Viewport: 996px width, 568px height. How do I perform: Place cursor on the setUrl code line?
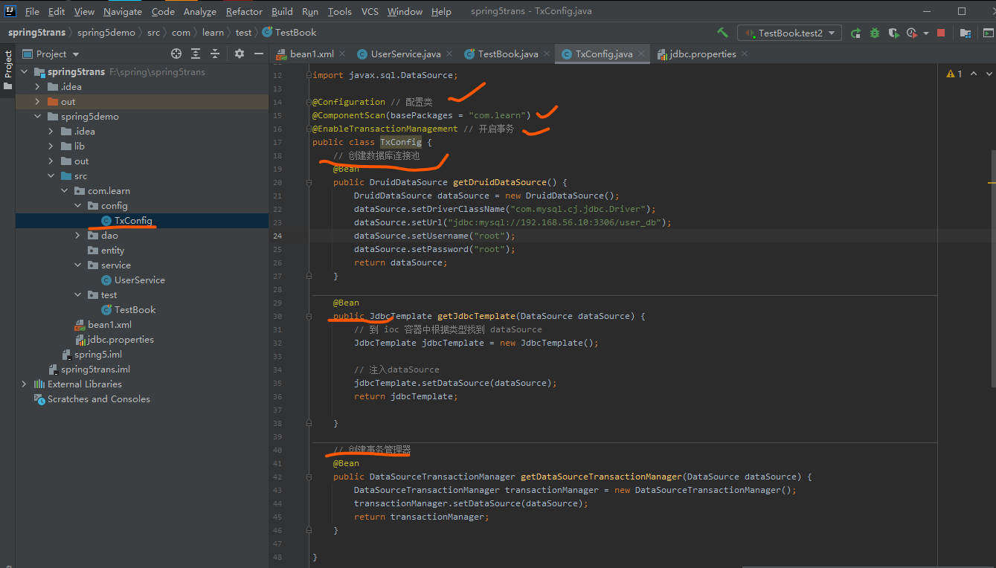[x=513, y=222]
